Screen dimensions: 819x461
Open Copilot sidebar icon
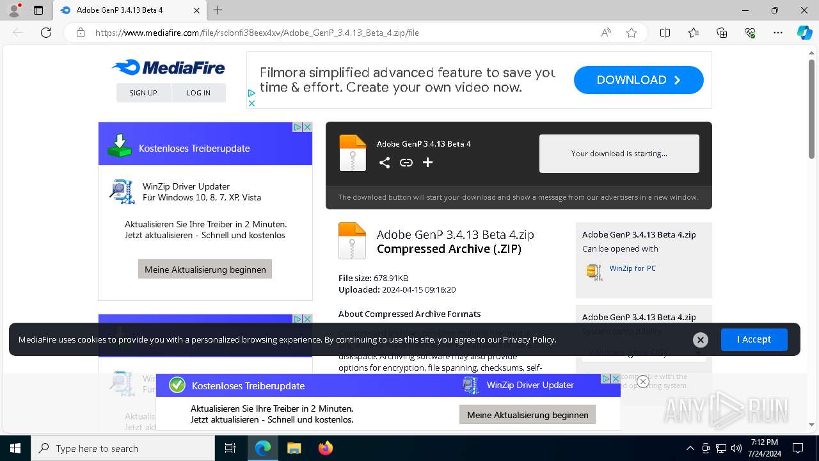point(805,33)
